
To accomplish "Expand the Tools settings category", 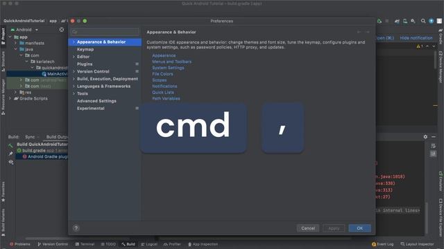I will point(74,93).
